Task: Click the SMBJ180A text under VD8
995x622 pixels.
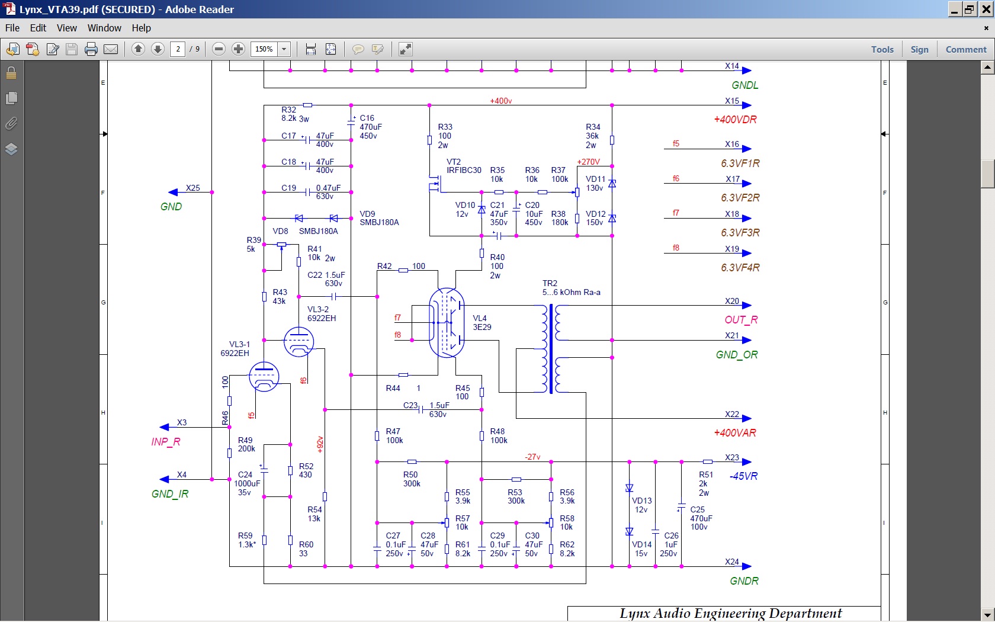Action: pyautogui.click(x=319, y=232)
